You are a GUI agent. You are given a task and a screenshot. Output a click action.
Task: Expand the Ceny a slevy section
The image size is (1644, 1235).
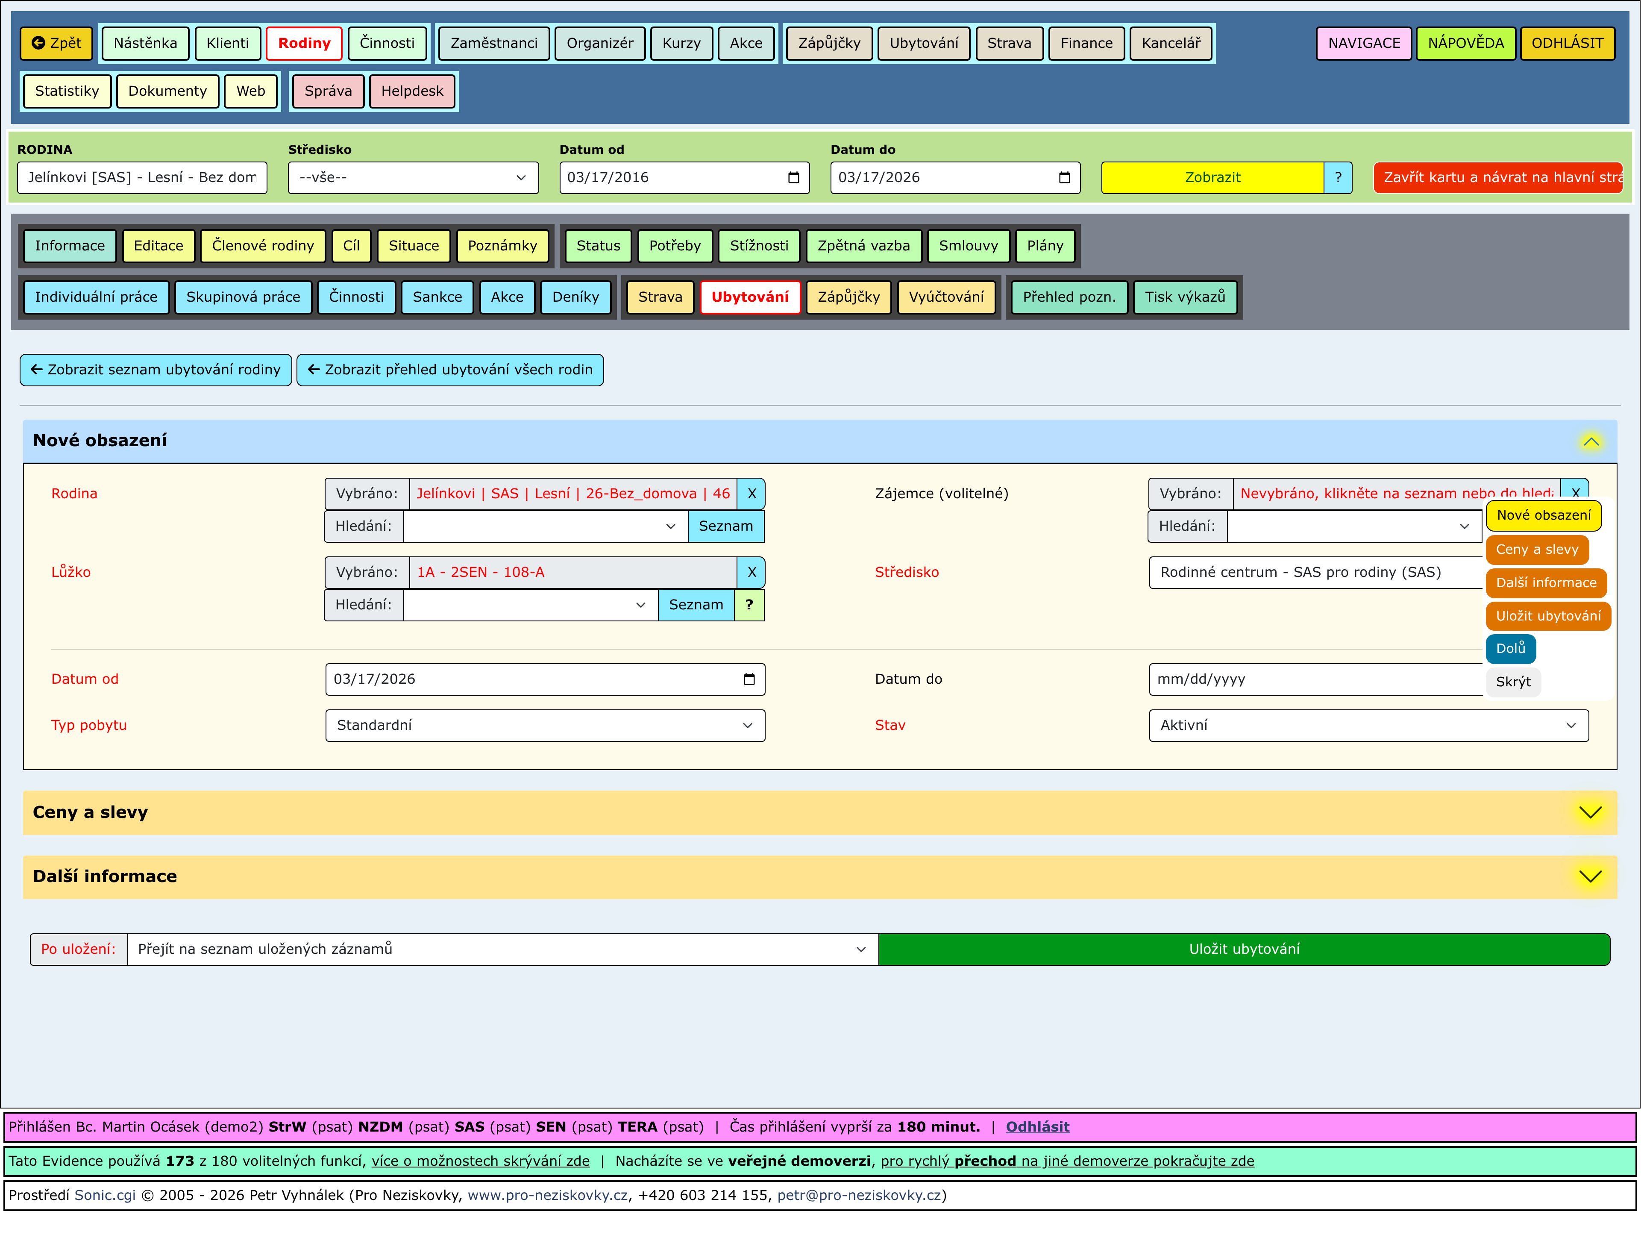pyautogui.click(x=1590, y=813)
